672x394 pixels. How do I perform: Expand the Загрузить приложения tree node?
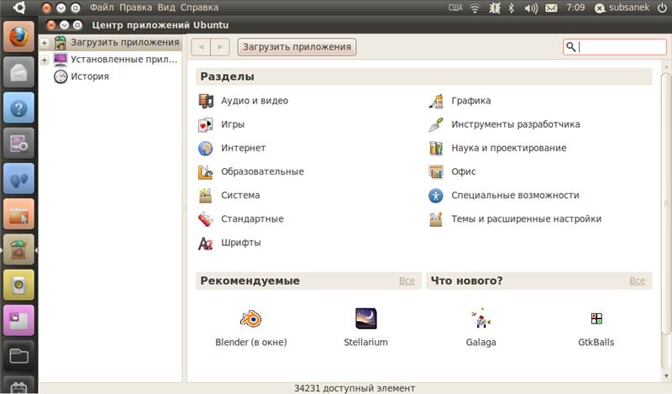pyautogui.click(x=45, y=43)
